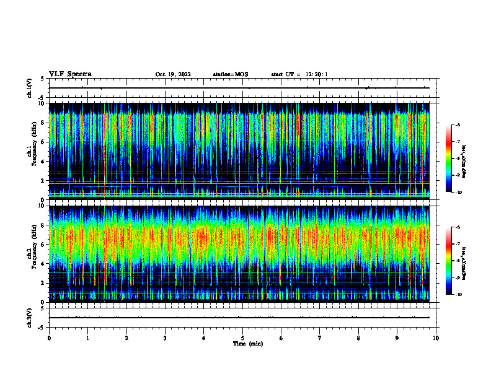Select the date text "Oct. 19, 2022"
Image resolution: width=491 pixels, height=379 pixels.
pyautogui.click(x=173, y=74)
